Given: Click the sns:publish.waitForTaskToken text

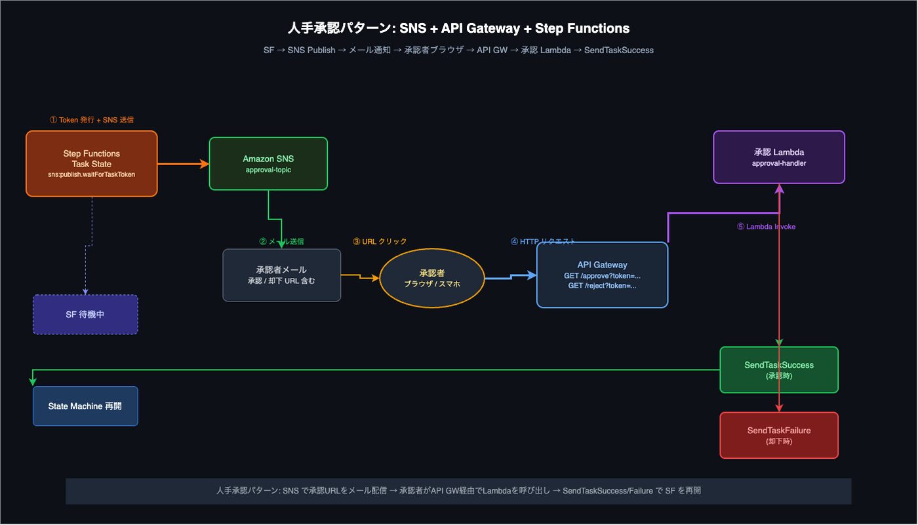Looking at the screenshot, I should click(92, 175).
